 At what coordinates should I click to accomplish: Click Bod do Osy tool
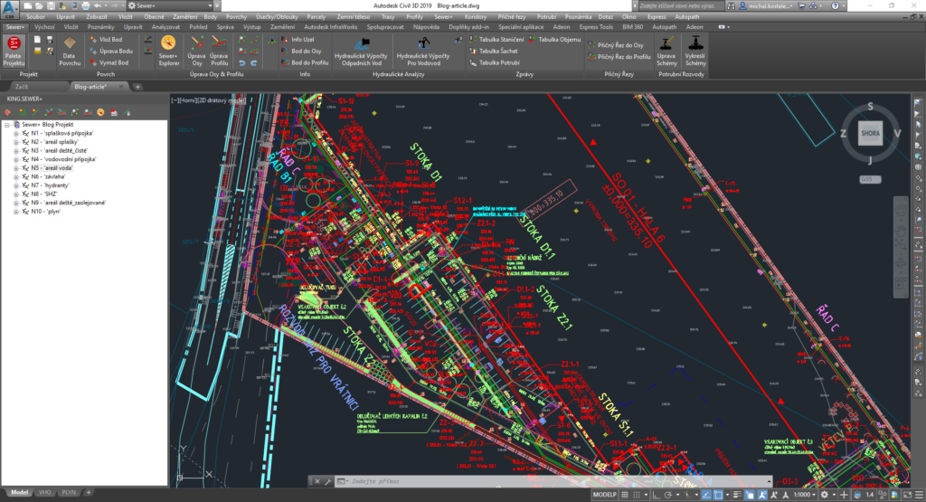pyautogui.click(x=301, y=51)
